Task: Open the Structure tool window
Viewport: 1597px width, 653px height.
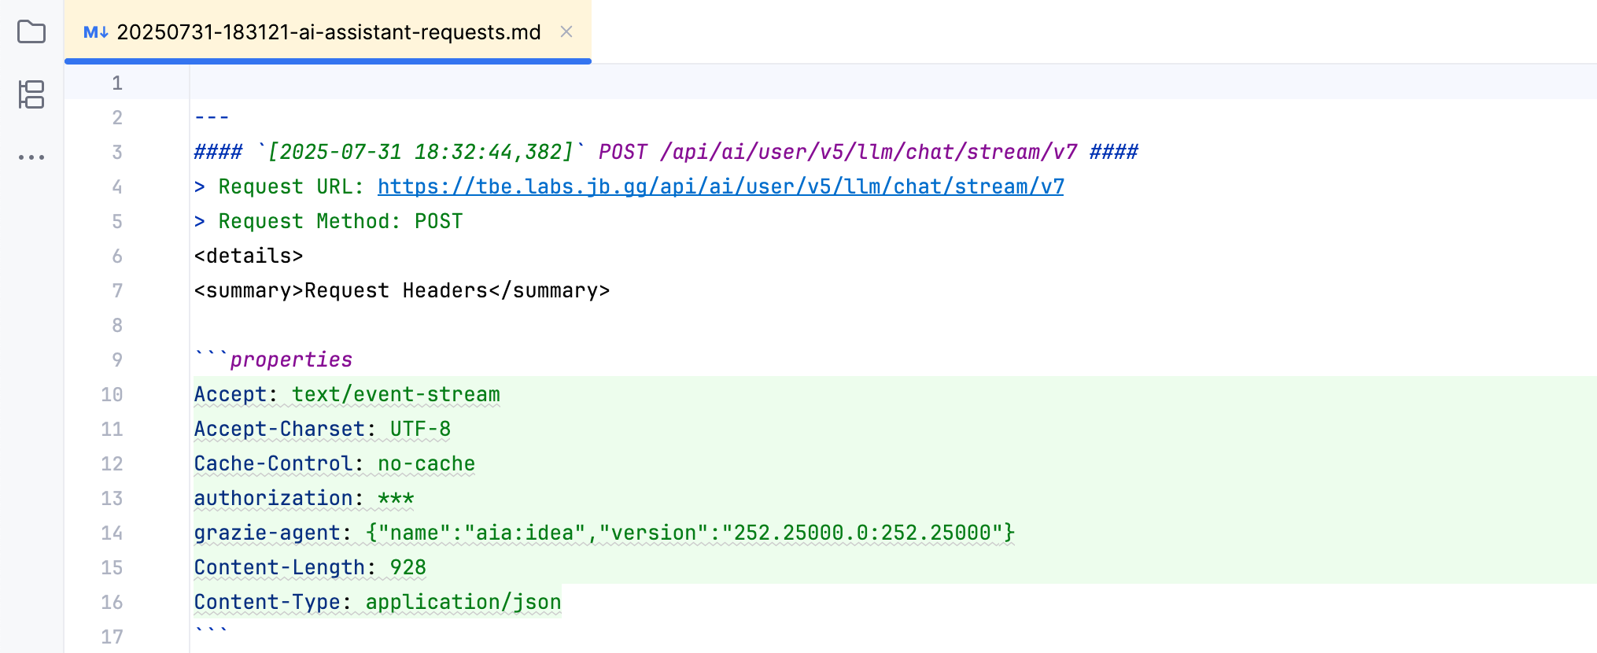Action: 31,94
